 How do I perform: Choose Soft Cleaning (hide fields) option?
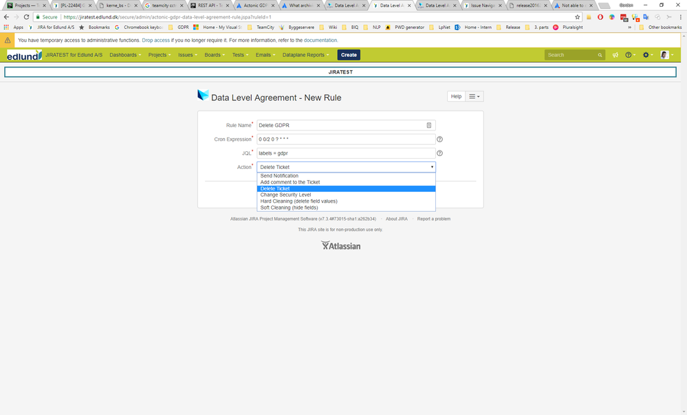[346, 207]
